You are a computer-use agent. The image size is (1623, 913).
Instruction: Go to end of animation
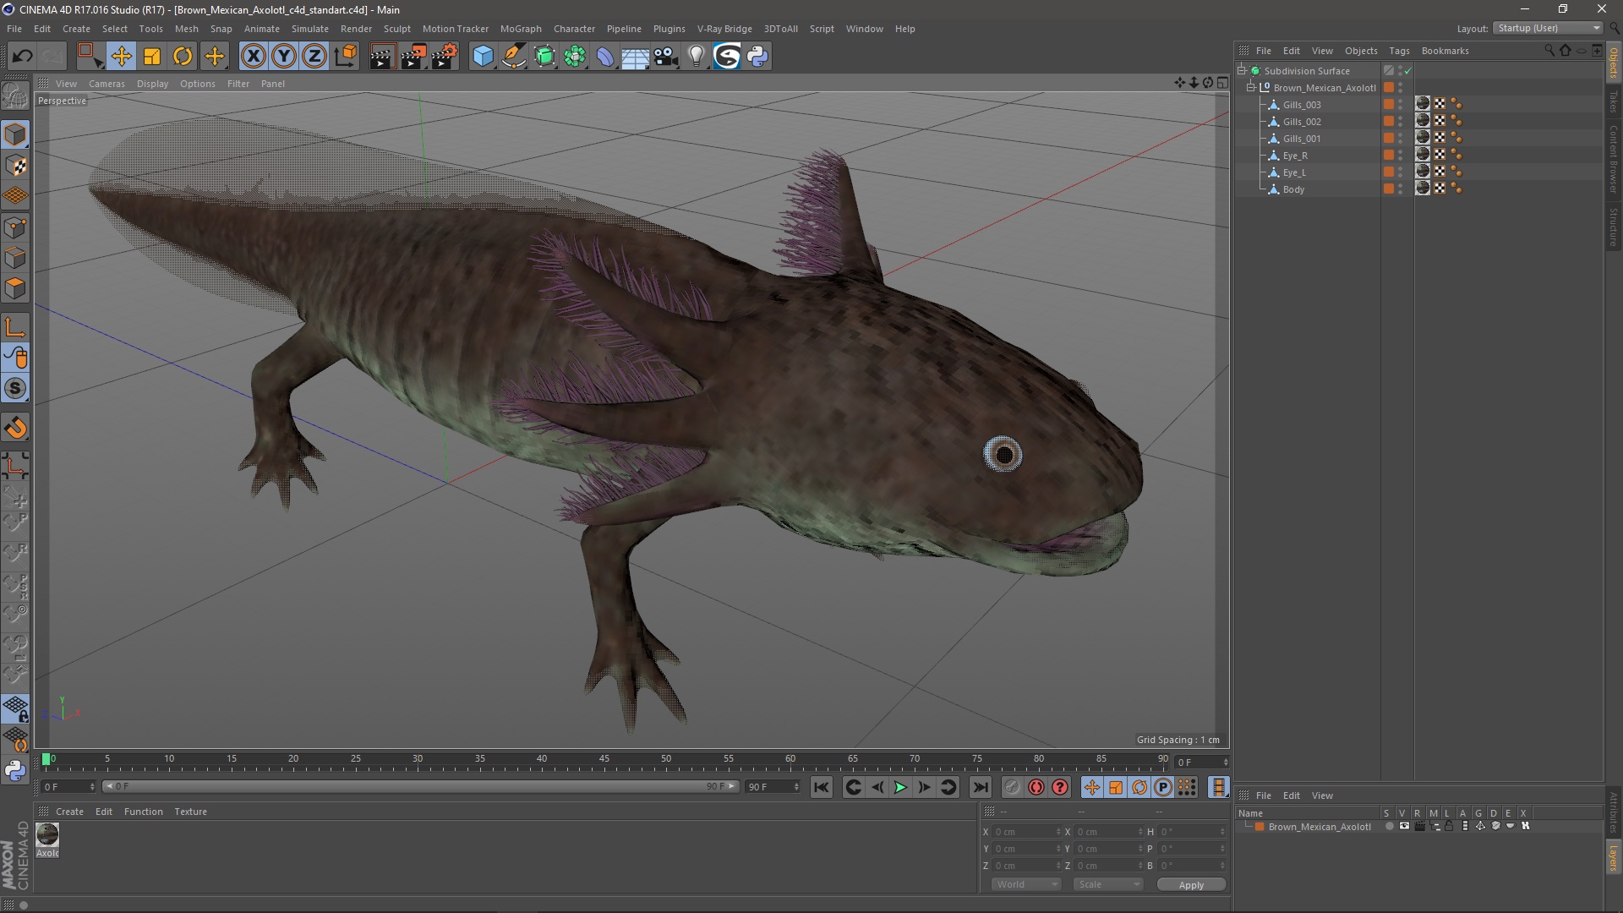980,788
